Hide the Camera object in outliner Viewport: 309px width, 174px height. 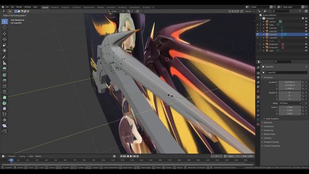tap(306, 21)
